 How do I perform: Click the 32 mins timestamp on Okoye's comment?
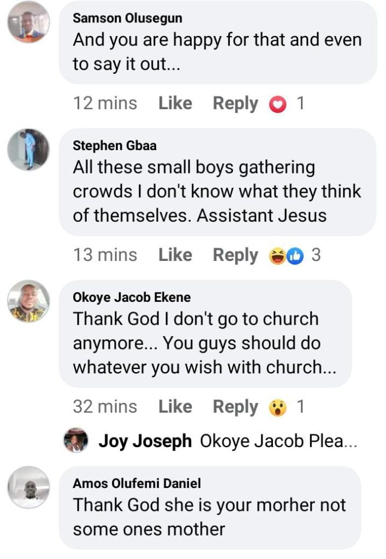click(x=105, y=407)
